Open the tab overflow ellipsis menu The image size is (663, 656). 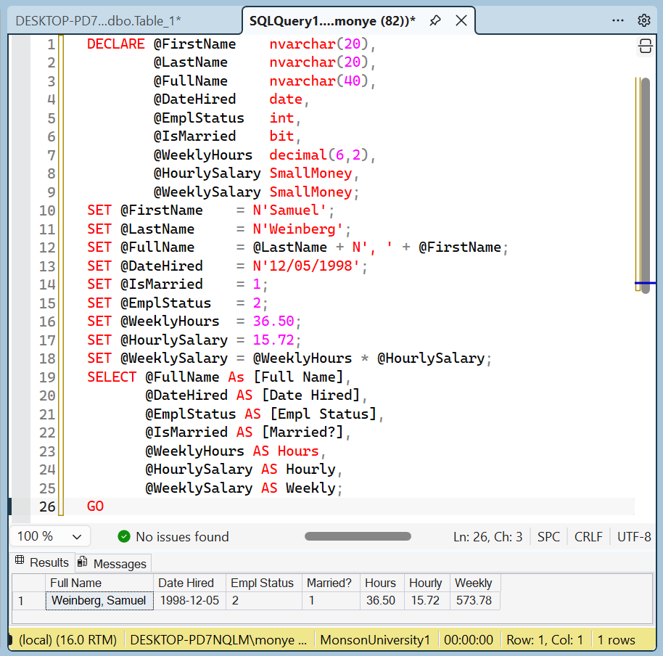pos(618,20)
